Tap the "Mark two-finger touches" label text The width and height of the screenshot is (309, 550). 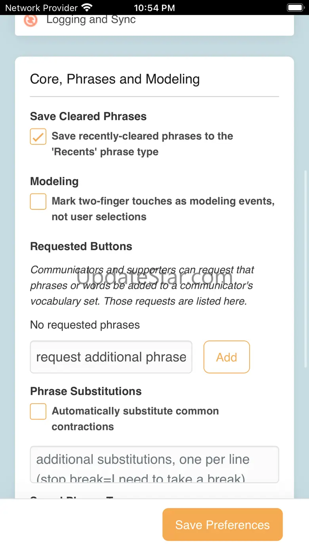(163, 209)
